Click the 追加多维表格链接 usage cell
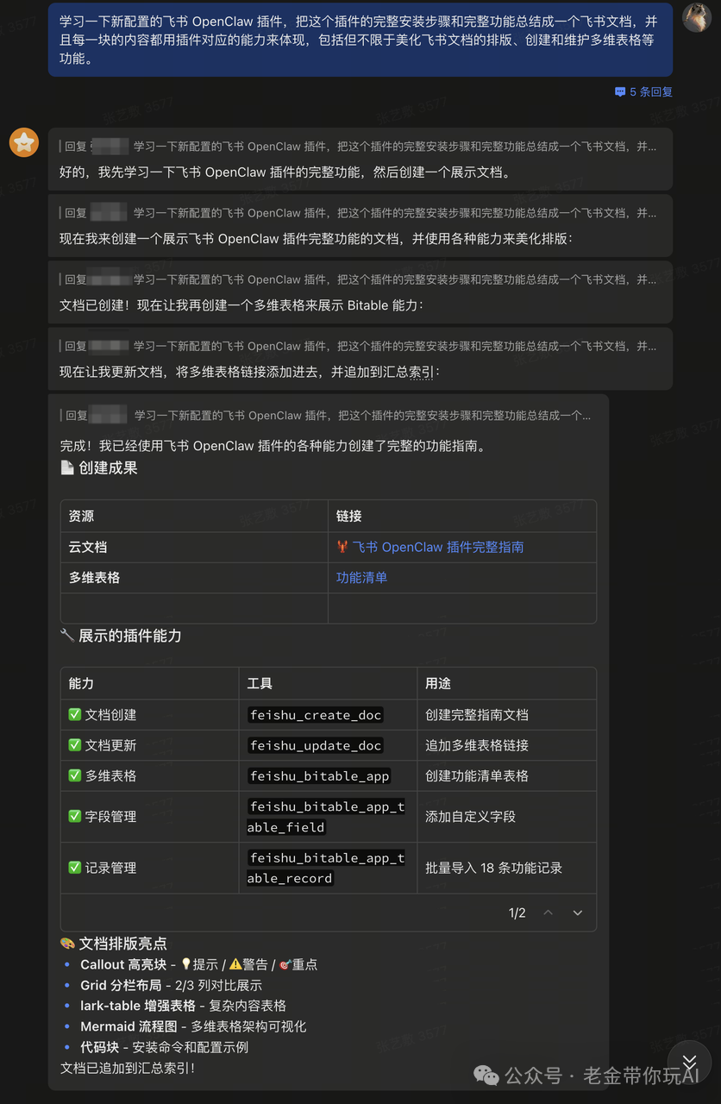721x1104 pixels. 506,745
